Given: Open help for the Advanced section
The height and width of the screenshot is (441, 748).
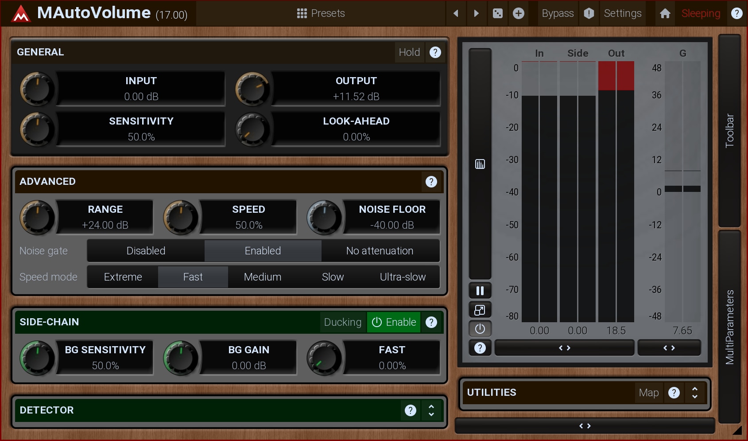Looking at the screenshot, I should click(431, 182).
